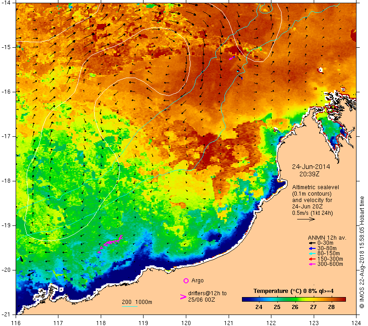Click the latitude axis label -21

(6, 315)
